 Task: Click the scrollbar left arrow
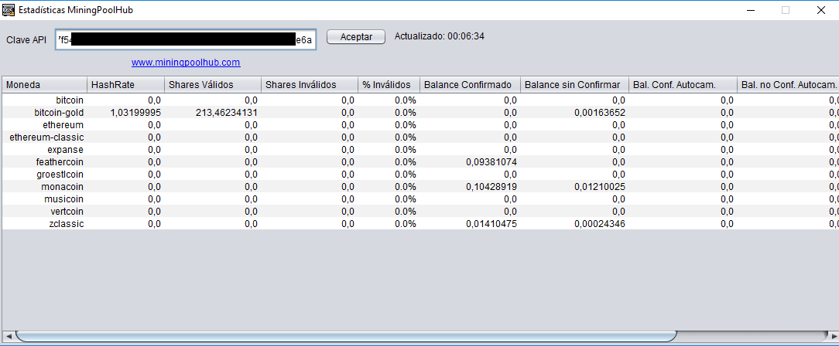point(8,336)
